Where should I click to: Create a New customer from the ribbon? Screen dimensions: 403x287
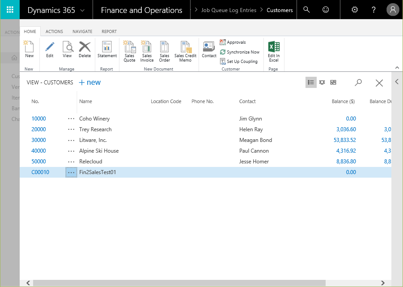pyautogui.click(x=29, y=49)
